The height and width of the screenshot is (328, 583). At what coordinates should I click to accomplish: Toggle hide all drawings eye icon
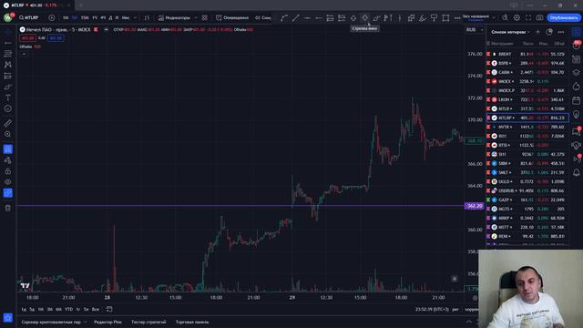[x=8, y=182]
